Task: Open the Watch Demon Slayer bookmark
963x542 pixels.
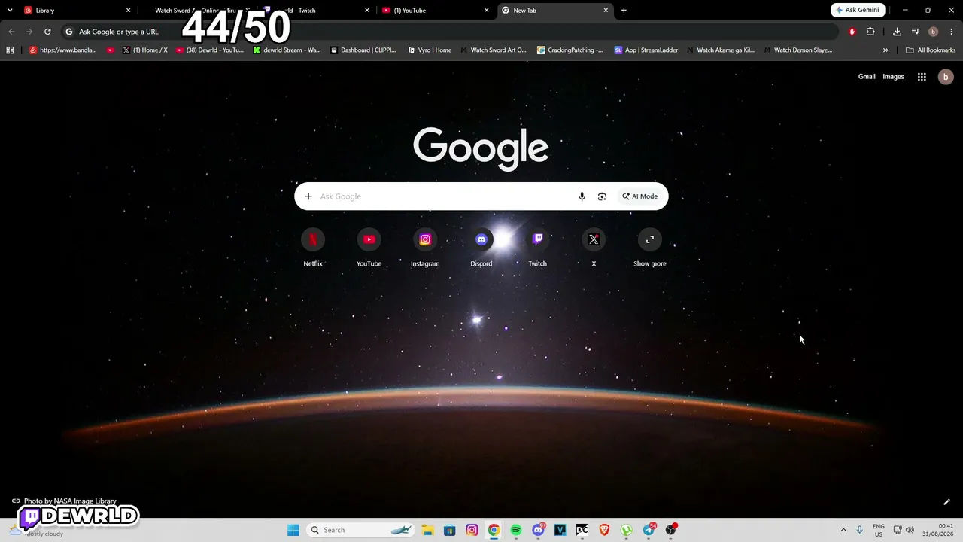Action: pos(797,50)
